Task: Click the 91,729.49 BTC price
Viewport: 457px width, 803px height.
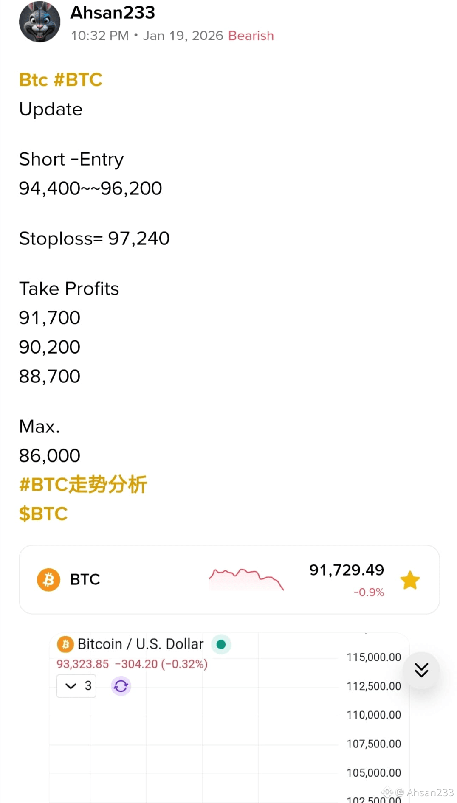Action: coord(347,570)
